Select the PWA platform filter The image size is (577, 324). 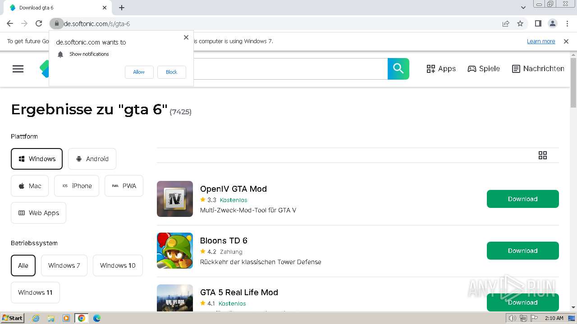tap(124, 186)
